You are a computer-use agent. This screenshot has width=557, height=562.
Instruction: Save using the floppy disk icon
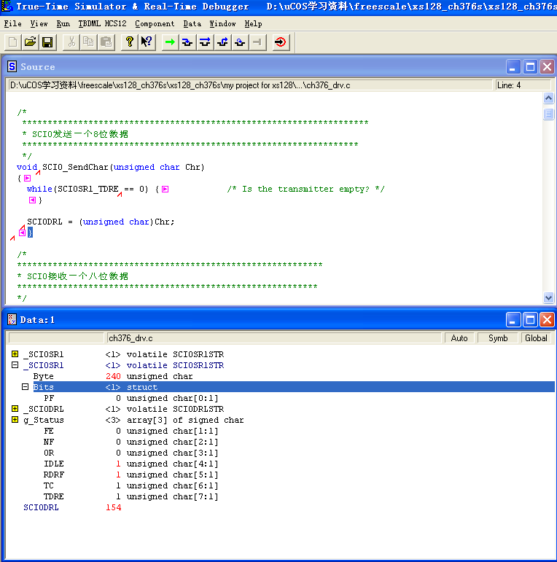(47, 42)
